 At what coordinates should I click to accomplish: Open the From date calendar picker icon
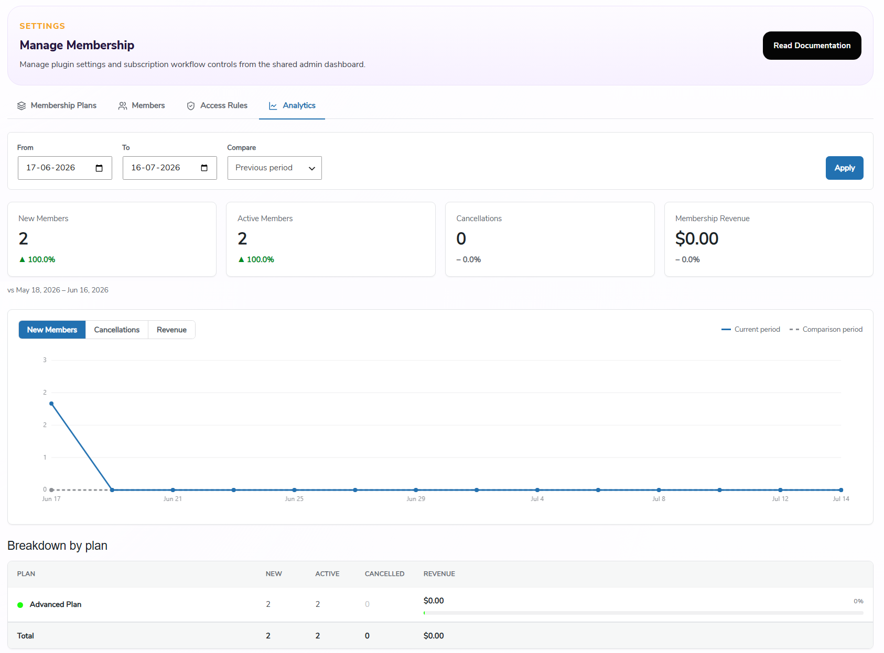(x=99, y=168)
